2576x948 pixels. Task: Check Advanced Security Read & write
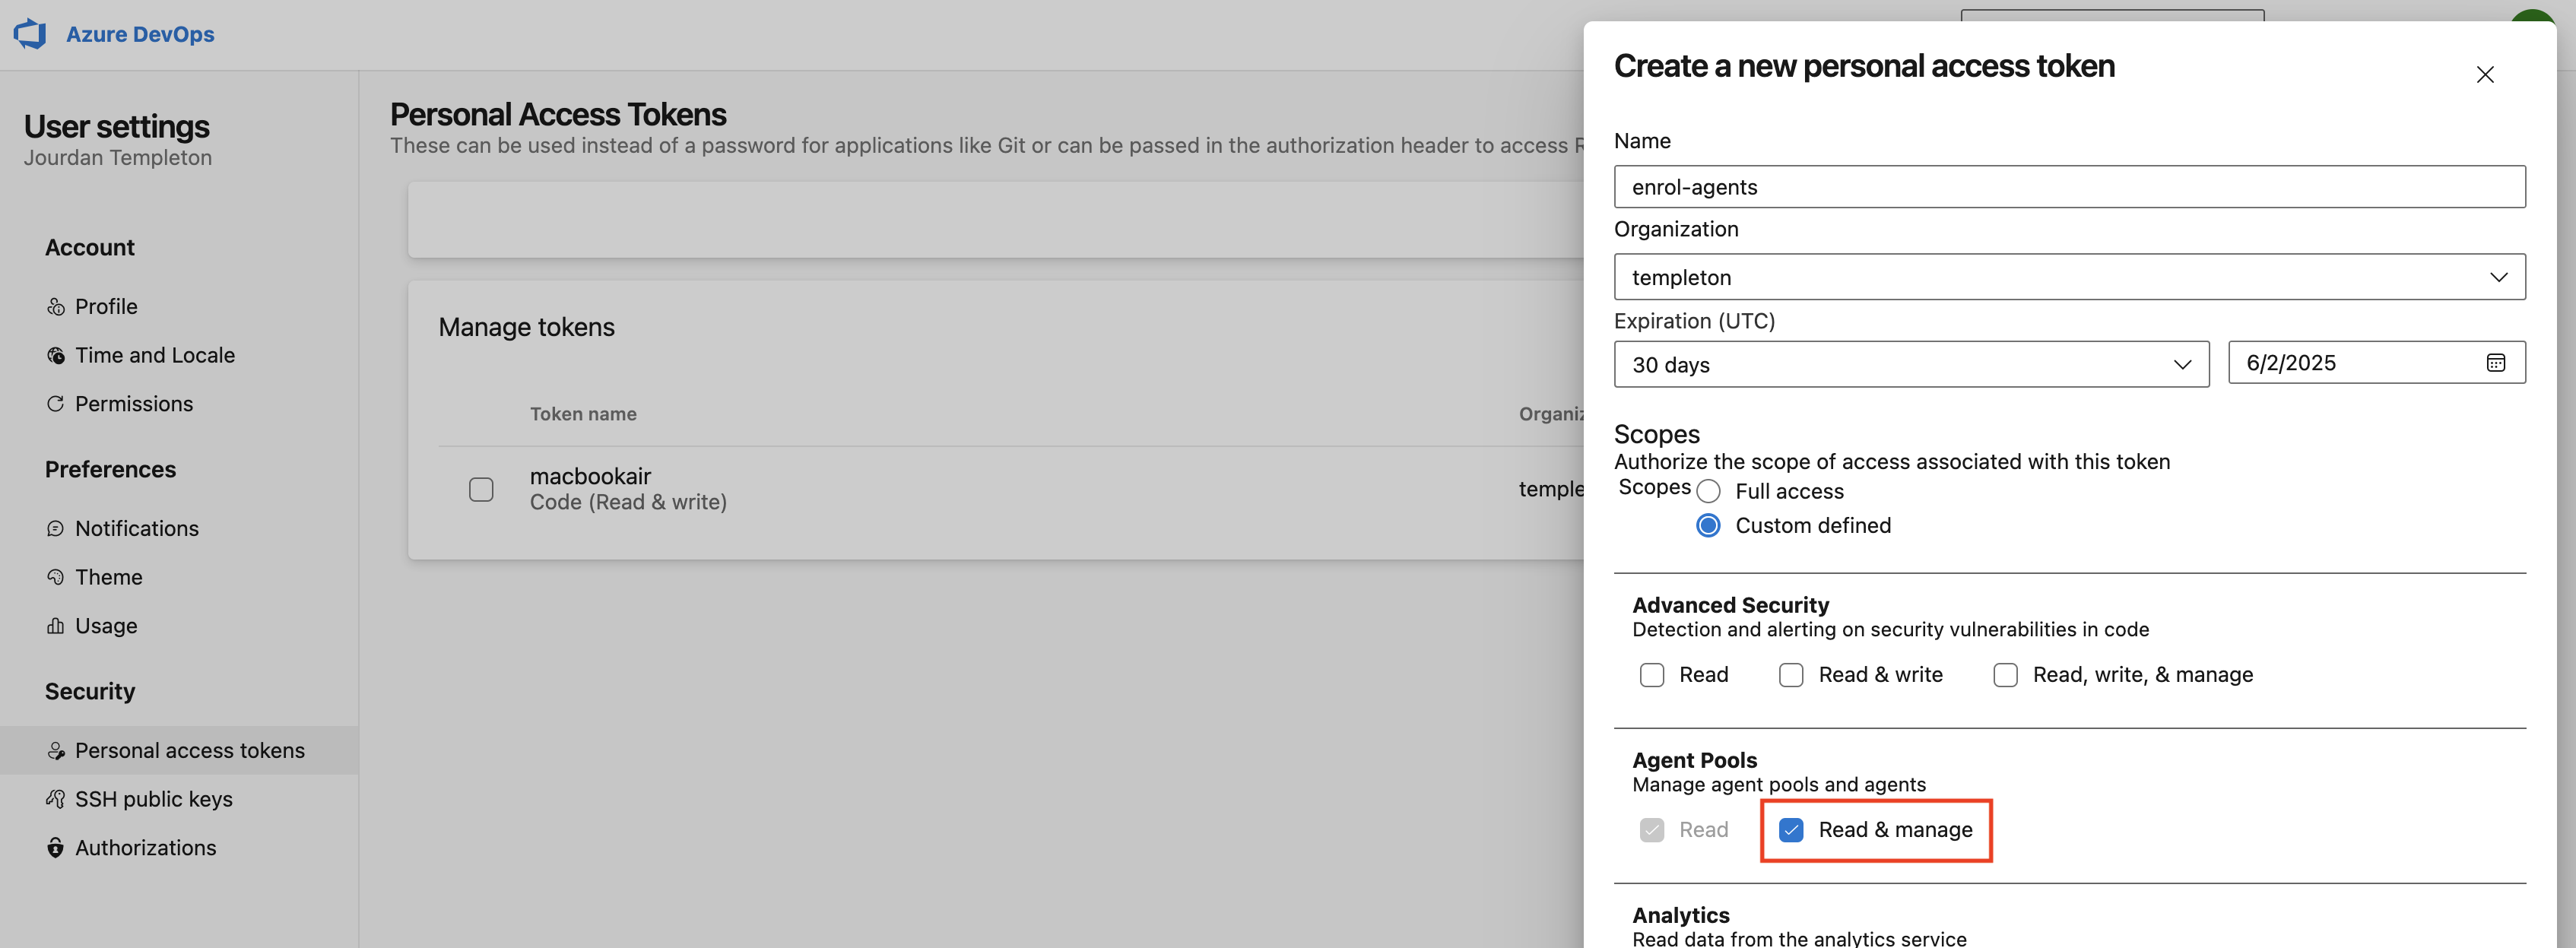click(x=1791, y=675)
